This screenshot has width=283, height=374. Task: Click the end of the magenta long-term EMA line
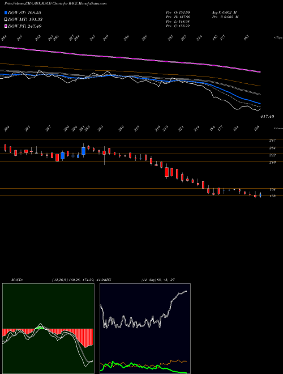260,71
